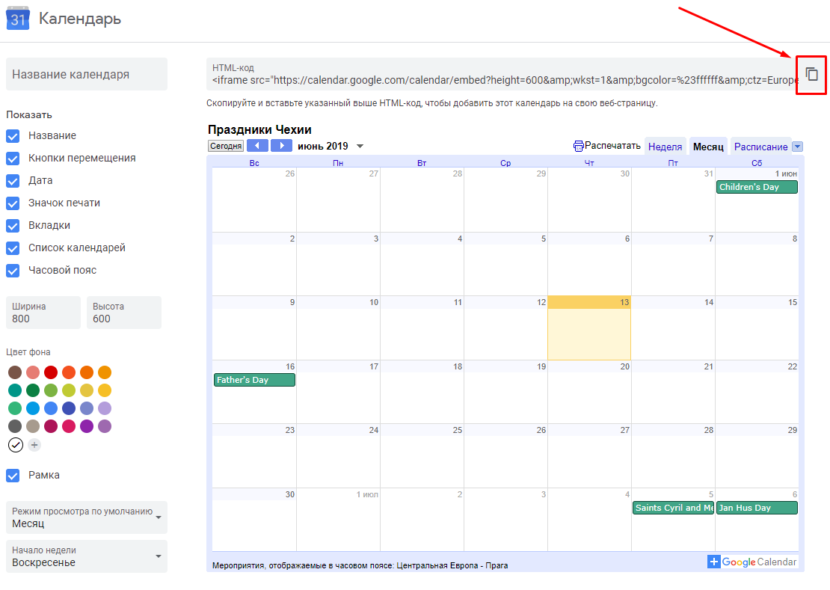Screen dimensions: 830x590
Task: Open calendar list arrow beside Расписание
Action: tap(797, 147)
